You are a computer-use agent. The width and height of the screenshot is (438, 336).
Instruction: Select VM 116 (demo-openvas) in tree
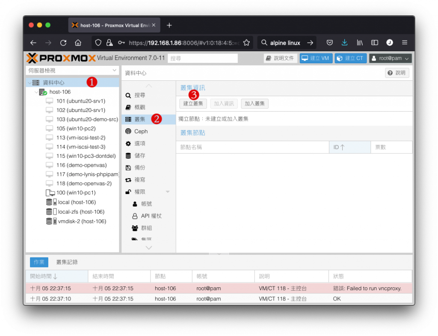tap(73, 165)
